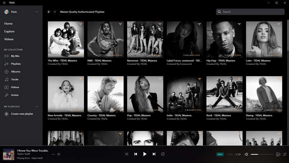The image size is (289, 163).
Task: Click the Rock - TIDAL Masters title
Action: pos(218,115)
